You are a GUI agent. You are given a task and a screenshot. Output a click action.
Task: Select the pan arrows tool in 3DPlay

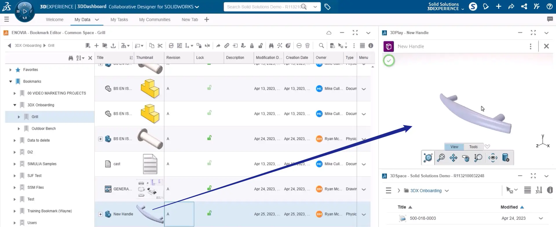[453, 158]
